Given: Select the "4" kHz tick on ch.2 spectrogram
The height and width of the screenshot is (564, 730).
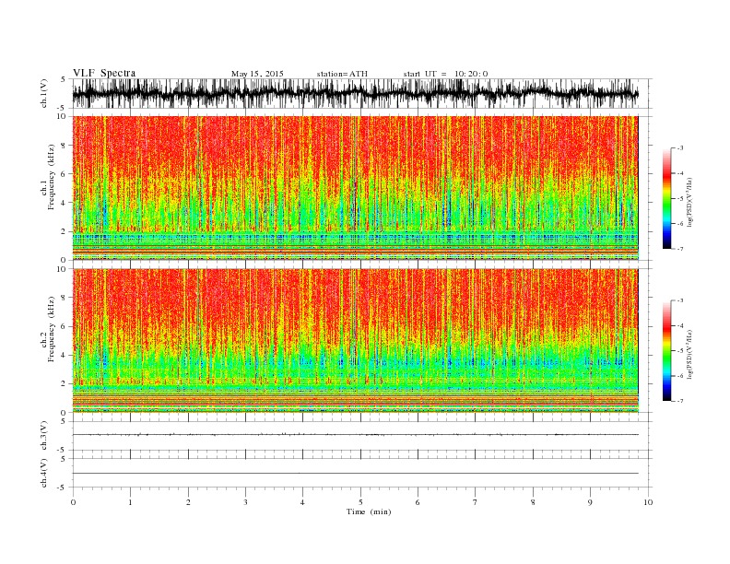Looking at the screenshot, I should coord(65,356).
